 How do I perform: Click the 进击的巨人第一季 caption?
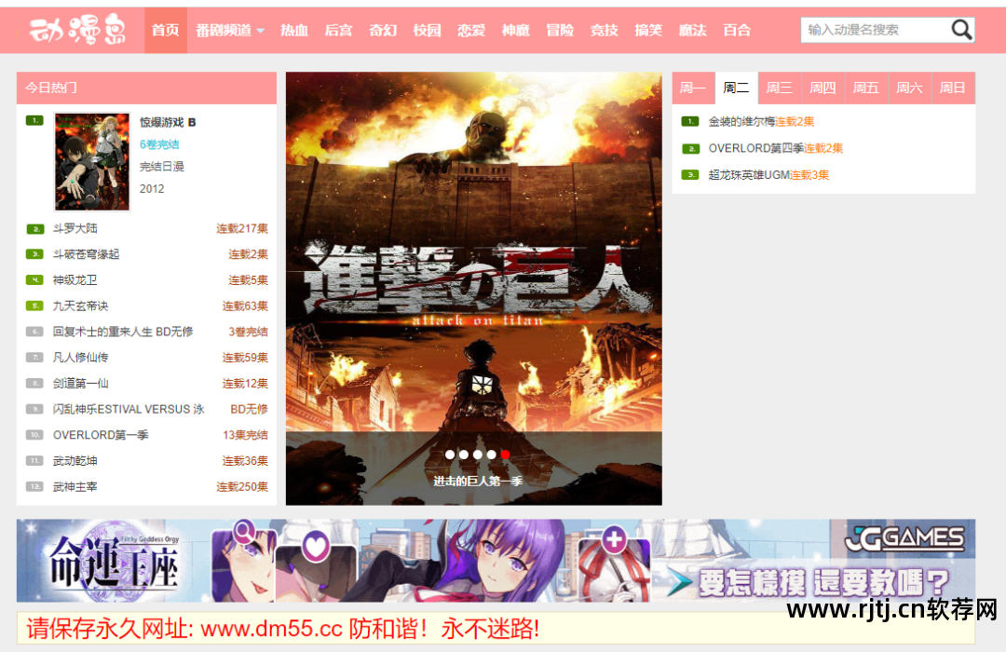[478, 481]
